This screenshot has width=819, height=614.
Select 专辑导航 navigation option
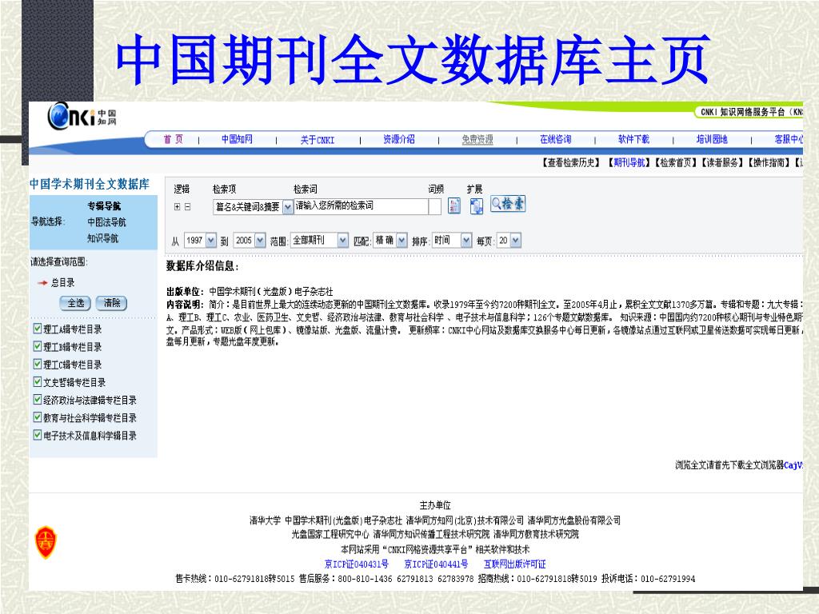(x=104, y=206)
